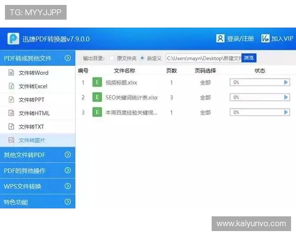Click the PDF转成其他文件 section header

click(38, 58)
